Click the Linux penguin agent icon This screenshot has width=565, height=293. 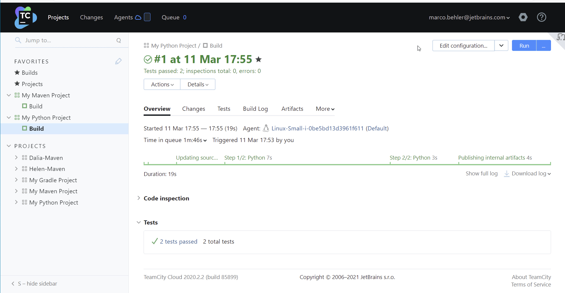point(266,128)
